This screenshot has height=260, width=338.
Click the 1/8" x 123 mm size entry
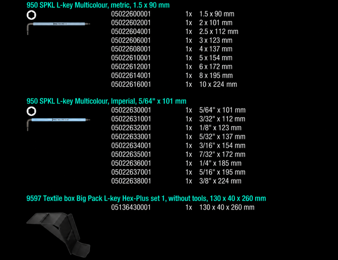pos(220,128)
